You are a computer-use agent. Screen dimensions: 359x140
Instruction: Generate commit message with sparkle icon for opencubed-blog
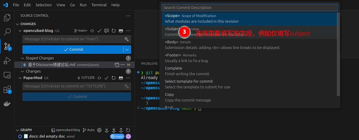click(x=127, y=39)
